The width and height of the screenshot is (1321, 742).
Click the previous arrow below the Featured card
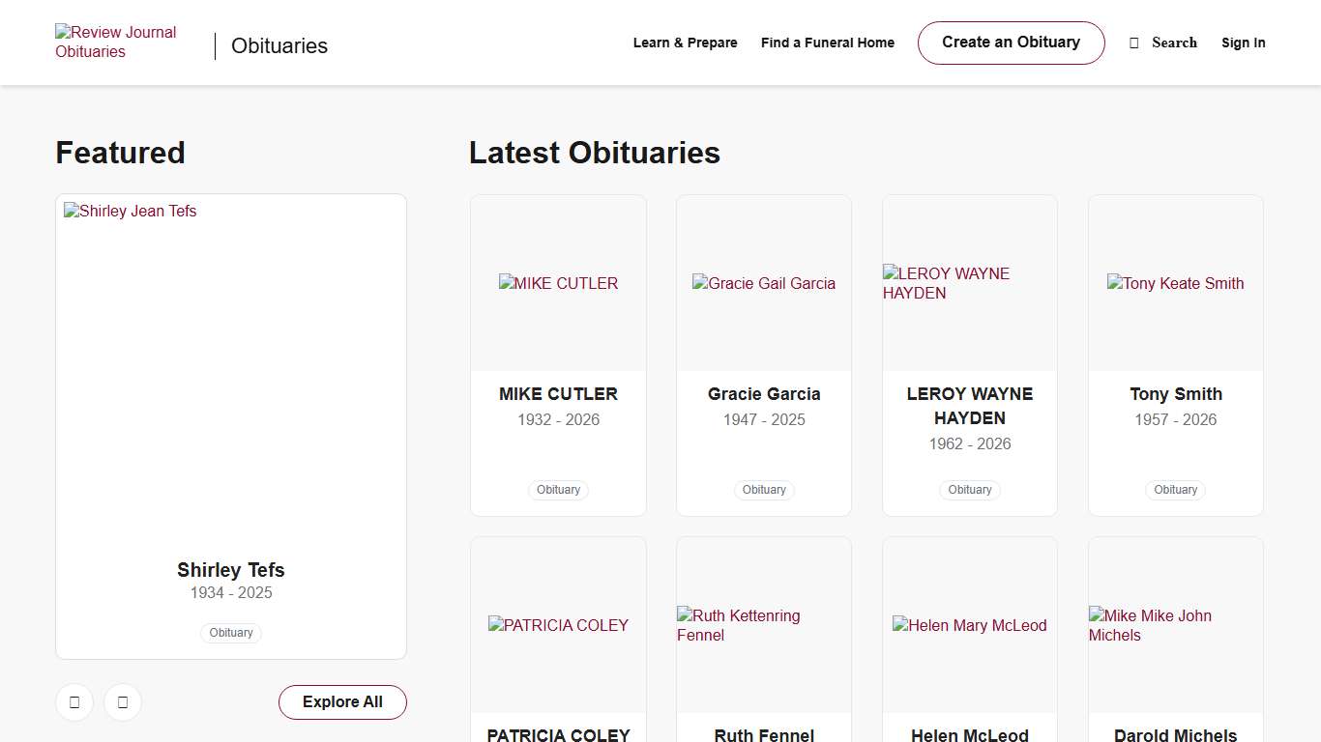[x=74, y=702]
